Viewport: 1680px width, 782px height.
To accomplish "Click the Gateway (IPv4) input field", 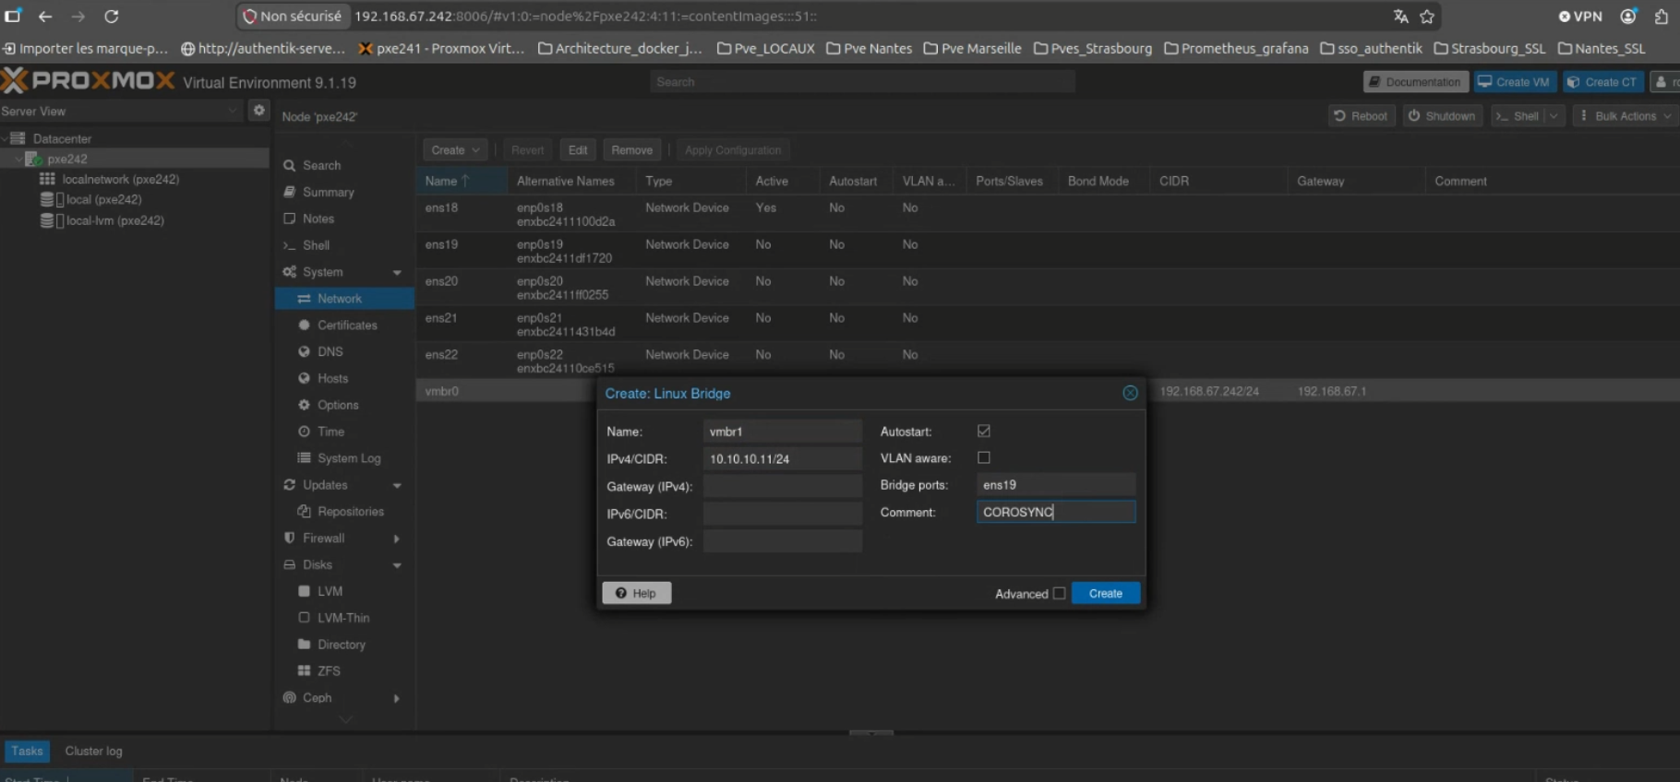I will [x=783, y=486].
